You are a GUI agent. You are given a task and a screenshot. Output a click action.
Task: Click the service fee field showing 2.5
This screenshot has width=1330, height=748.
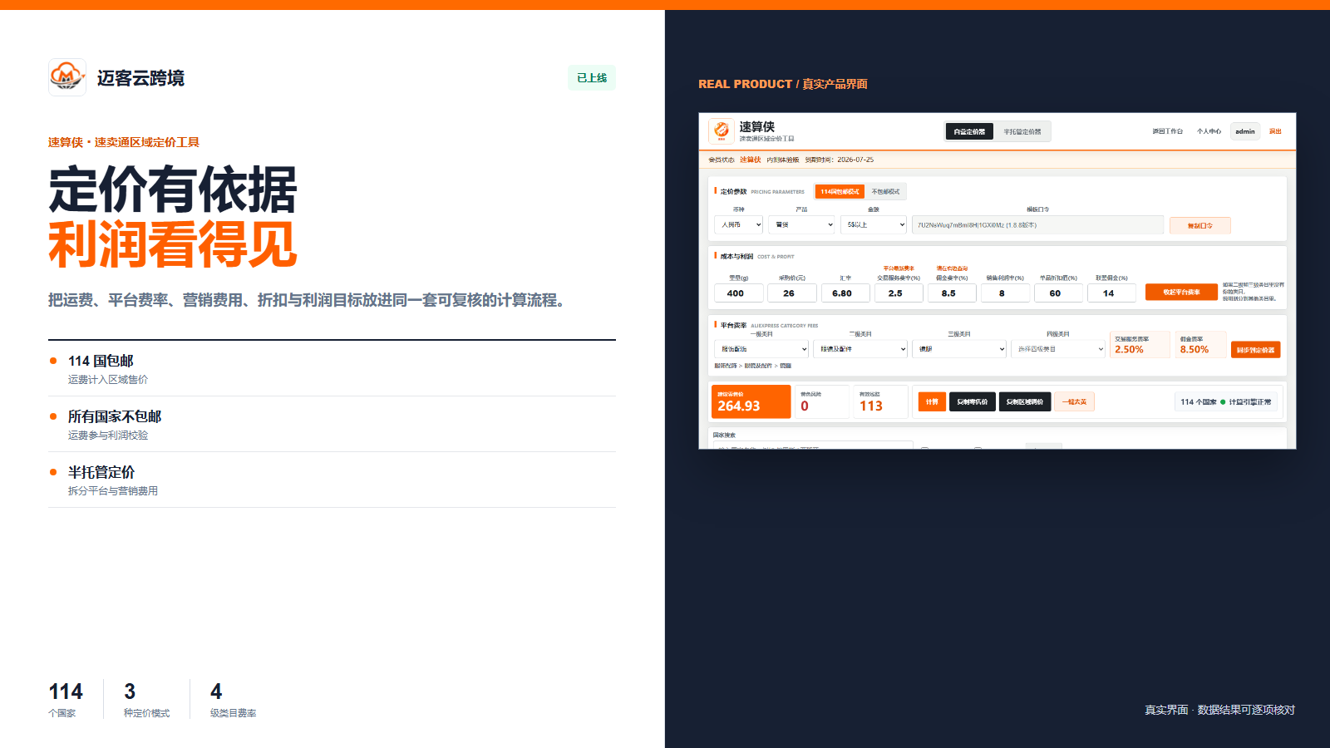click(899, 293)
